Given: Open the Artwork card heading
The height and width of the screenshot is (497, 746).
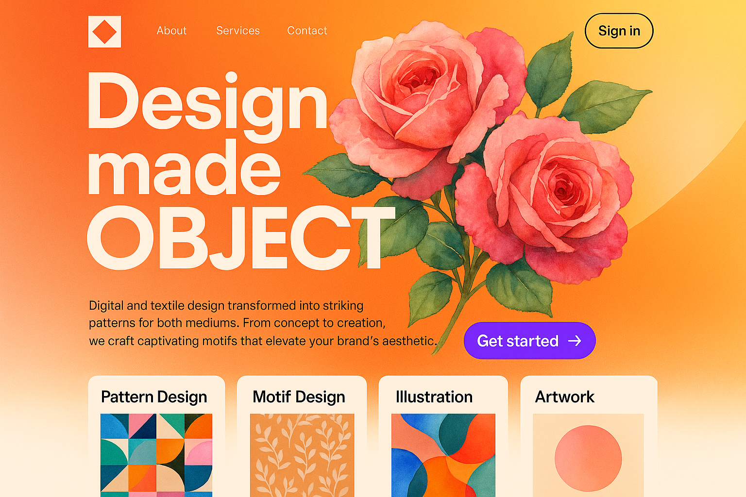Looking at the screenshot, I should pos(564,397).
